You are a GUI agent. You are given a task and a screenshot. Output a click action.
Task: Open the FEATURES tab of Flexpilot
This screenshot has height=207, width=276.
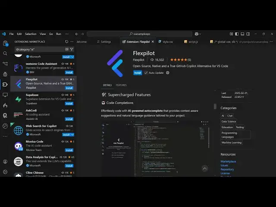point(121,85)
